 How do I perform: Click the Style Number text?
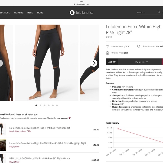(153, 46)
